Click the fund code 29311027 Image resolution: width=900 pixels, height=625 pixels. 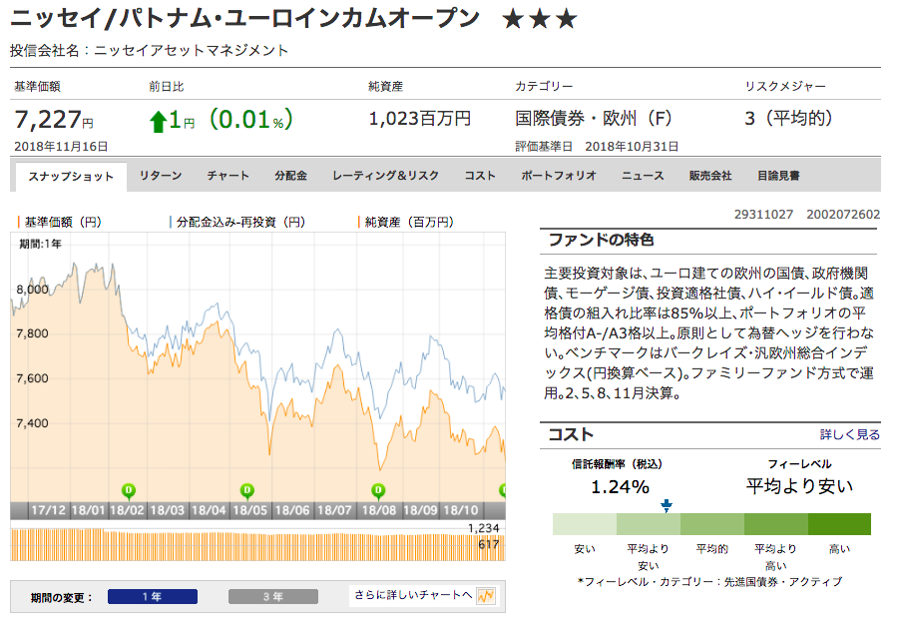763,215
